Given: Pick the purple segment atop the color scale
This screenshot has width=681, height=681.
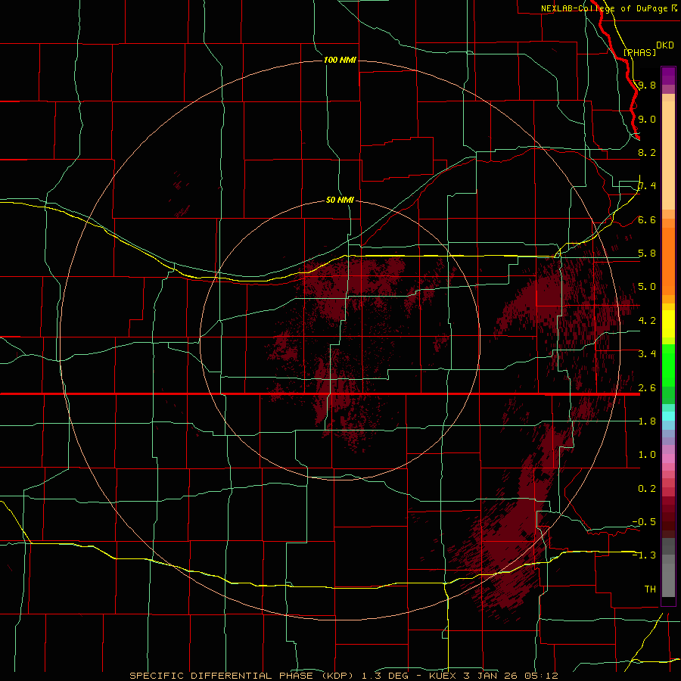Looking at the screenshot, I should (668, 76).
